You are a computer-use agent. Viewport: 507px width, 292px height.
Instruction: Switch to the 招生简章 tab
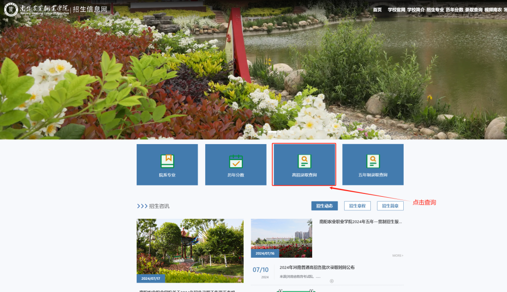click(390, 206)
